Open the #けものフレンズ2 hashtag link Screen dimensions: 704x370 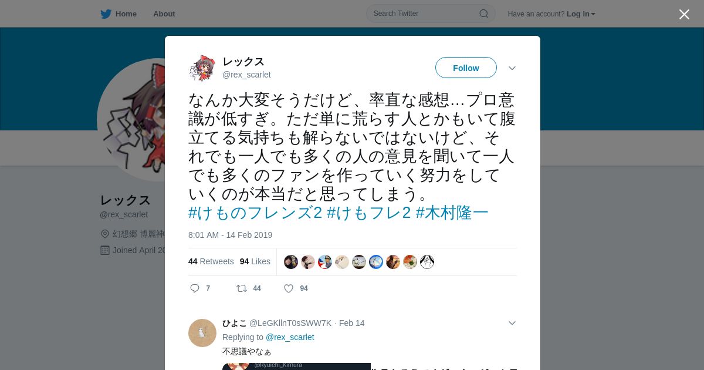tap(255, 213)
